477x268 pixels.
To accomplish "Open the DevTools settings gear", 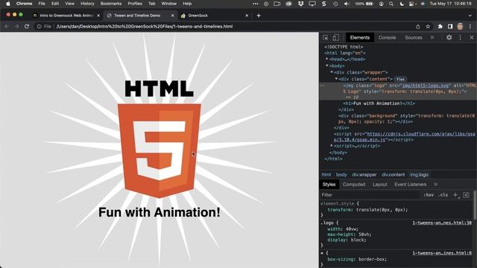I will pyautogui.click(x=449, y=37).
